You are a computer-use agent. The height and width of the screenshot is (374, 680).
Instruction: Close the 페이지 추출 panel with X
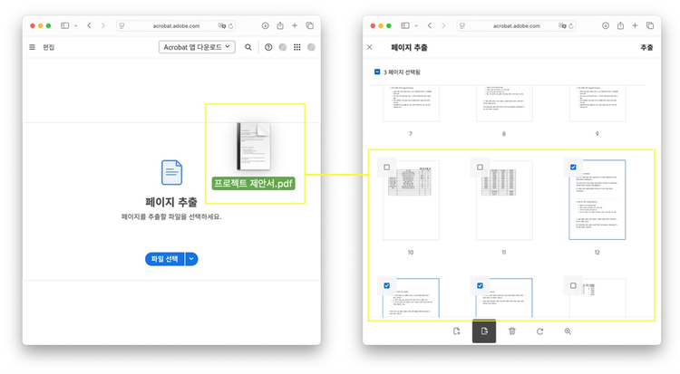click(370, 47)
